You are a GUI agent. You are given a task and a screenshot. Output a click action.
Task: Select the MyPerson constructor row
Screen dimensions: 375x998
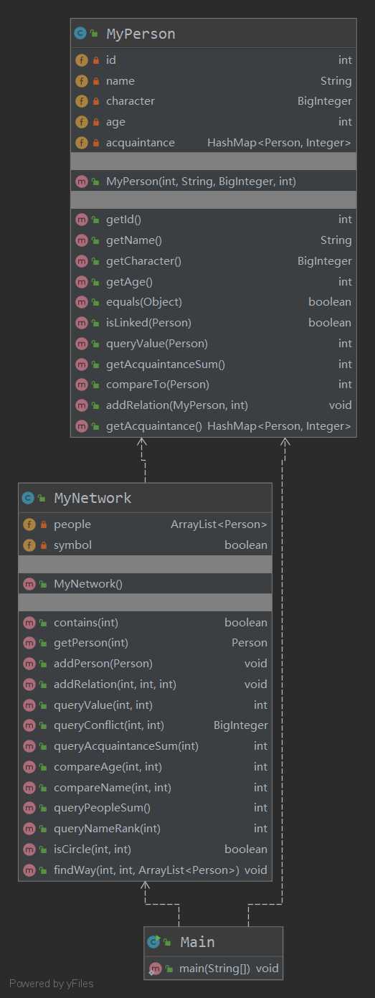coord(214,182)
